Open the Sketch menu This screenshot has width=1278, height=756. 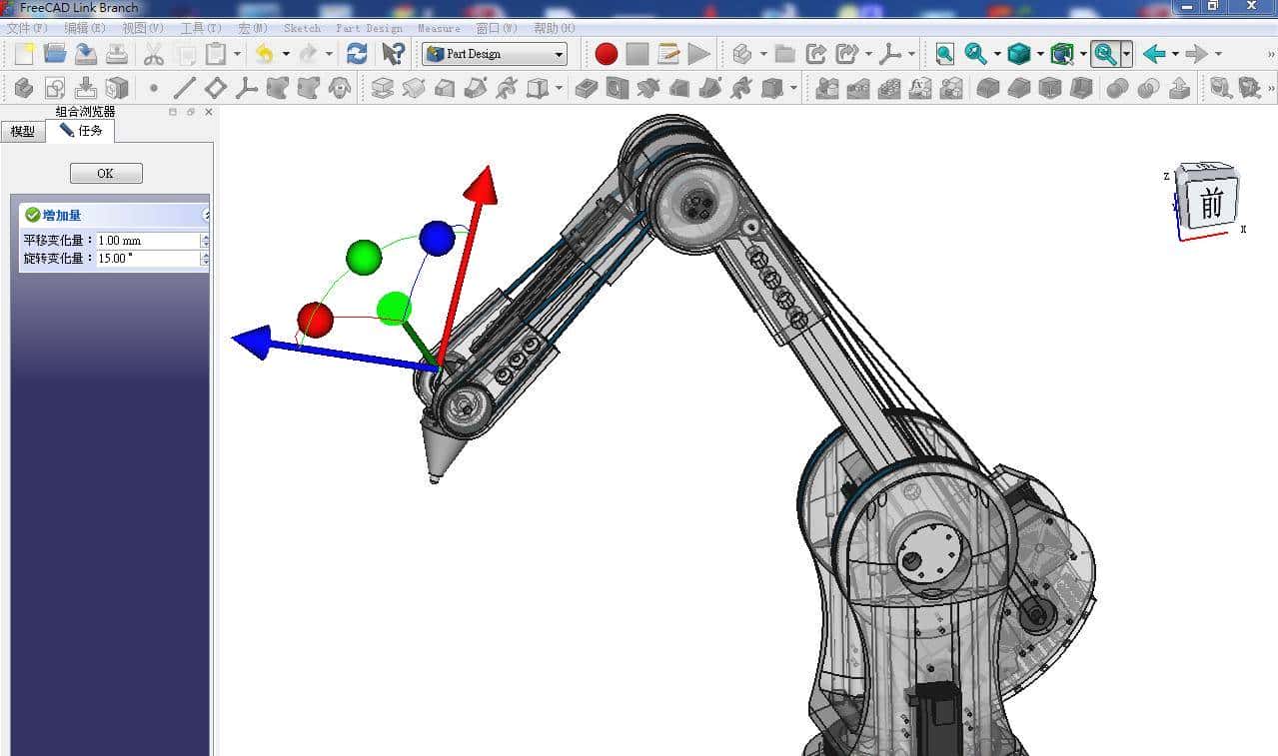click(x=302, y=28)
